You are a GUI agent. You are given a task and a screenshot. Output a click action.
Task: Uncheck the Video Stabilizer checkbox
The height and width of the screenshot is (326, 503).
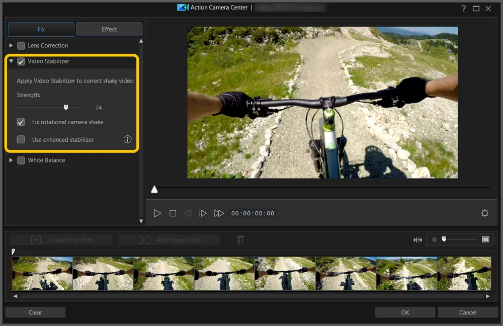pyautogui.click(x=21, y=61)
